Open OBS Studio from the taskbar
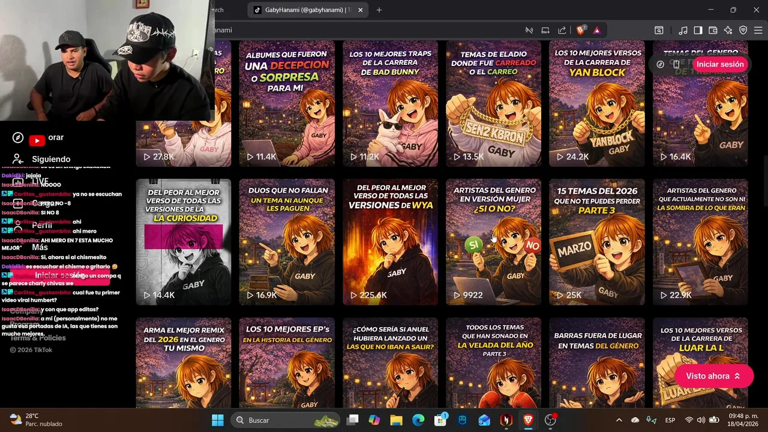The height and width of the screenshot is (432, 768). (550, 420)
